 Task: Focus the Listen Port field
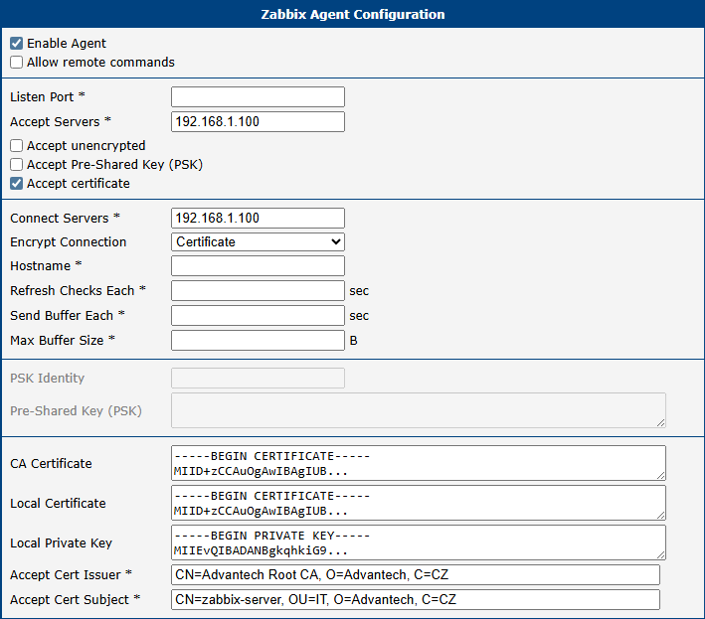tap(259, 97)
